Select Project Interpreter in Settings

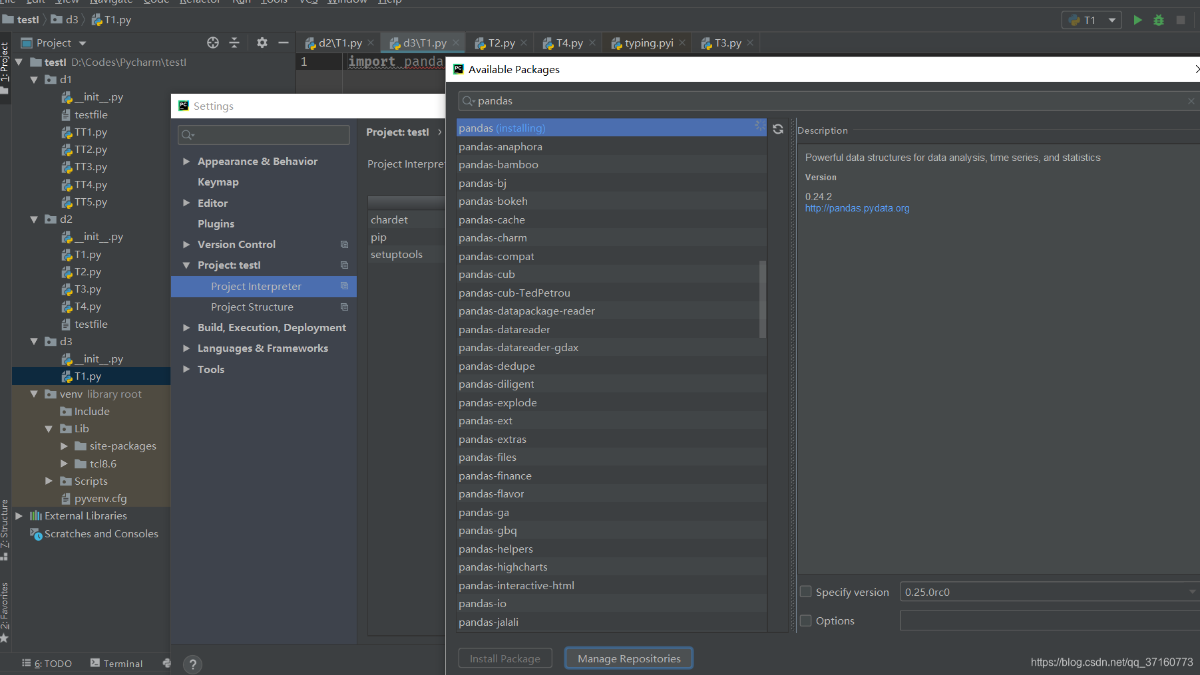[264, 287]
